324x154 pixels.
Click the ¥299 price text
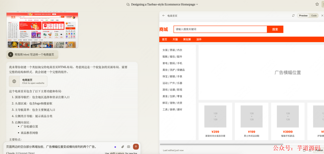[215, 132]
